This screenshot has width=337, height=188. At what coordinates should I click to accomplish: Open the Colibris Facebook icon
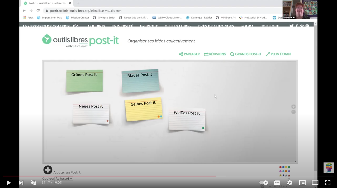pos(297,26)
